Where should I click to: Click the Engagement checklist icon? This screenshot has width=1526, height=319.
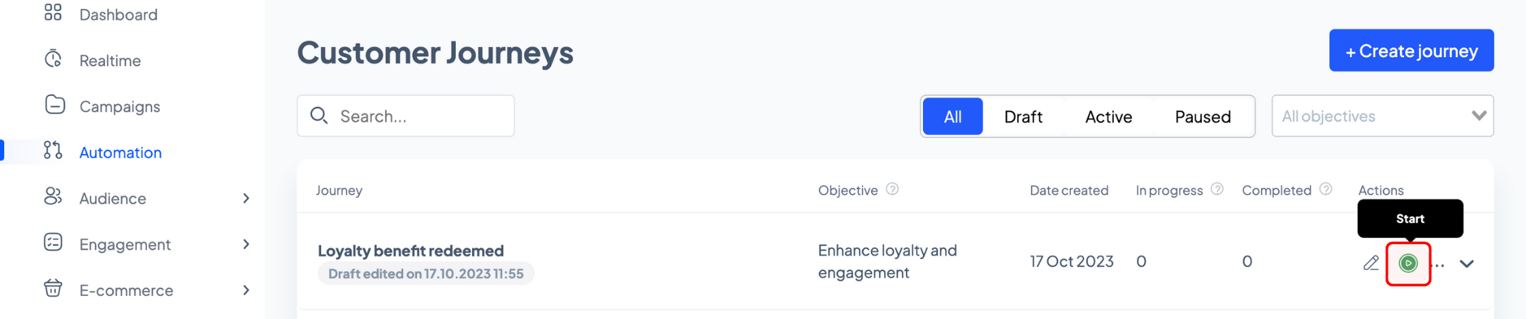[x=53, y=243]
